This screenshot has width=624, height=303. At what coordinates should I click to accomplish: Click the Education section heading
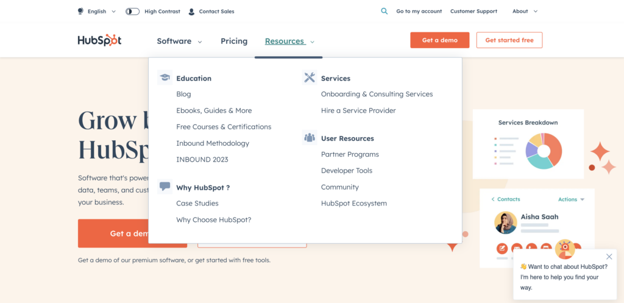[194, 79]
